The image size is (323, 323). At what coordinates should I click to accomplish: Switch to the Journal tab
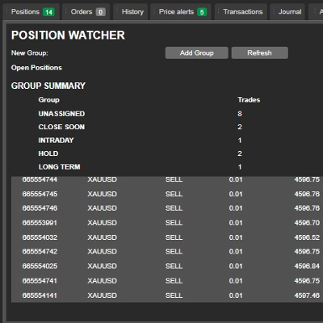287,12
